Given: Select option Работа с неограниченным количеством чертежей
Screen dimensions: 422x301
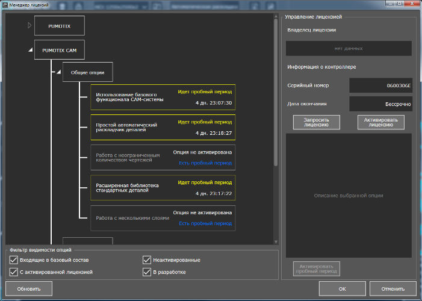Looking at the screenshot, I should [x=163, y=158].
